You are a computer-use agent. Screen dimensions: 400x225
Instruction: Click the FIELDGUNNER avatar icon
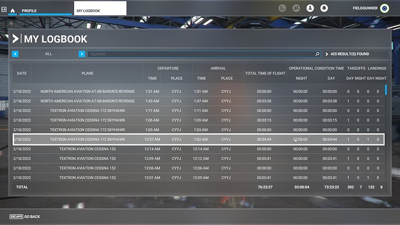(384, 8)
